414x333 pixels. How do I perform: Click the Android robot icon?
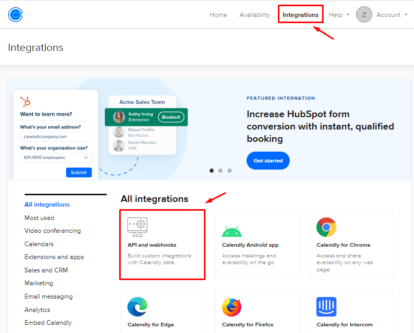(x=232, y=231)
